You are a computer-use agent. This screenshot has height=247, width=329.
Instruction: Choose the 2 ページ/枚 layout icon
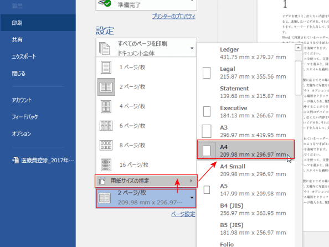(106, 87)
